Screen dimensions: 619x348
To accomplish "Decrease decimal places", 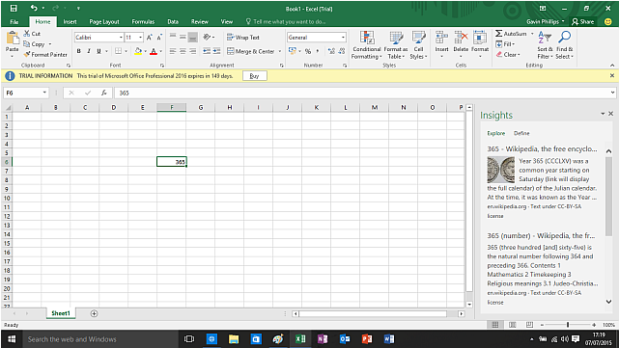I will (x=342, y=51).
